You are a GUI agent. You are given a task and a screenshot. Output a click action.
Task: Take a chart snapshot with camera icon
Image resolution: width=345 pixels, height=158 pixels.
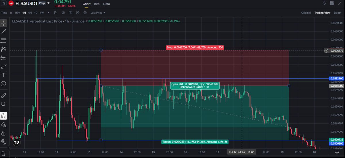[70, 13]
